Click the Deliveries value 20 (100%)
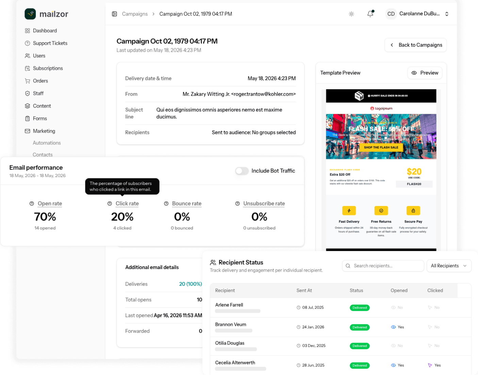 point(191,284)
